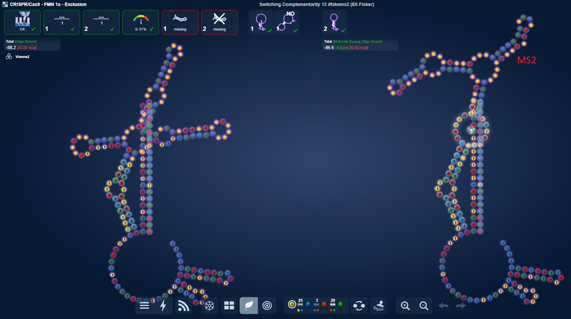Click the 37% gauge constraint box
This screenshot has width=571, height=319.
(141, 22)
